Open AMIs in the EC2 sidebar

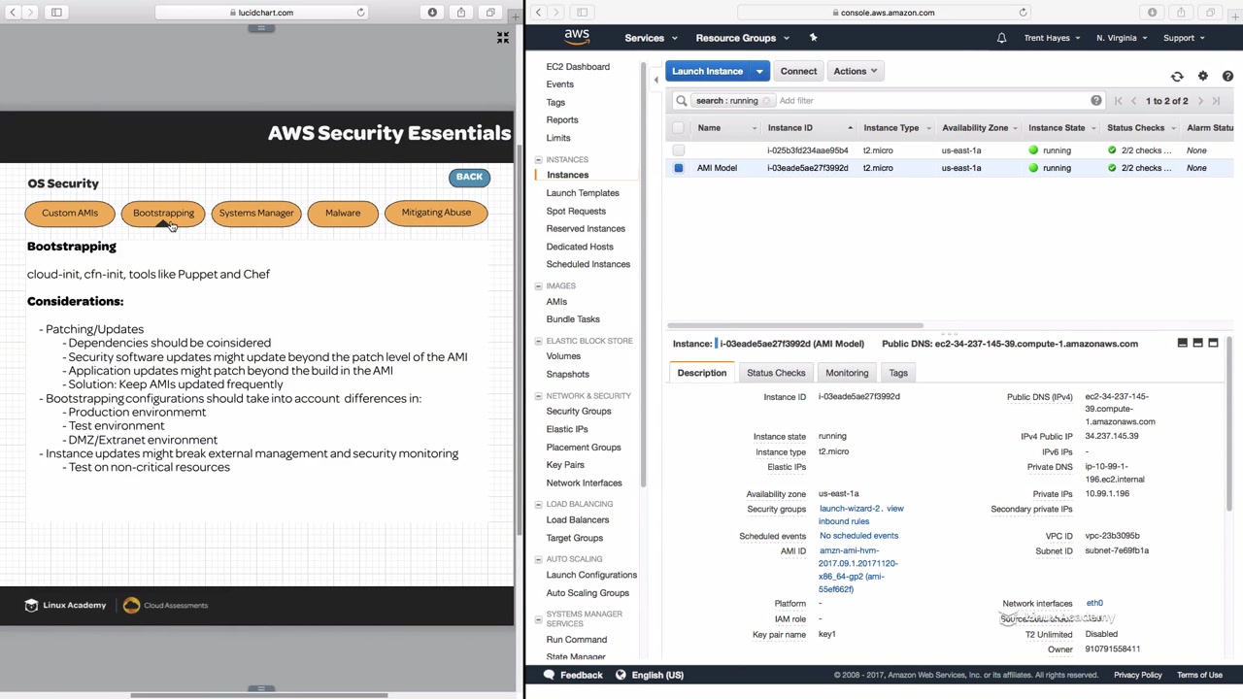pyautogui.click(x=556, y=302)
